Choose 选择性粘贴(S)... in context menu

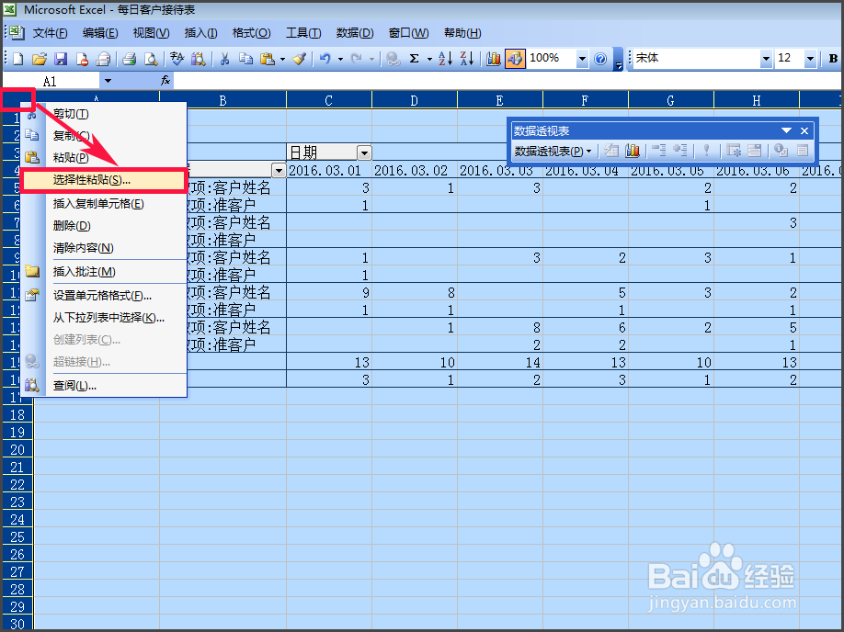coord(104,180)
